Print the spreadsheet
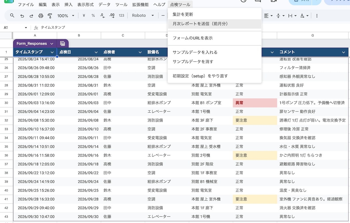Image resolution: width=350 pixels, height=223 pixels. pyautogui.click(x=41, y=16)
